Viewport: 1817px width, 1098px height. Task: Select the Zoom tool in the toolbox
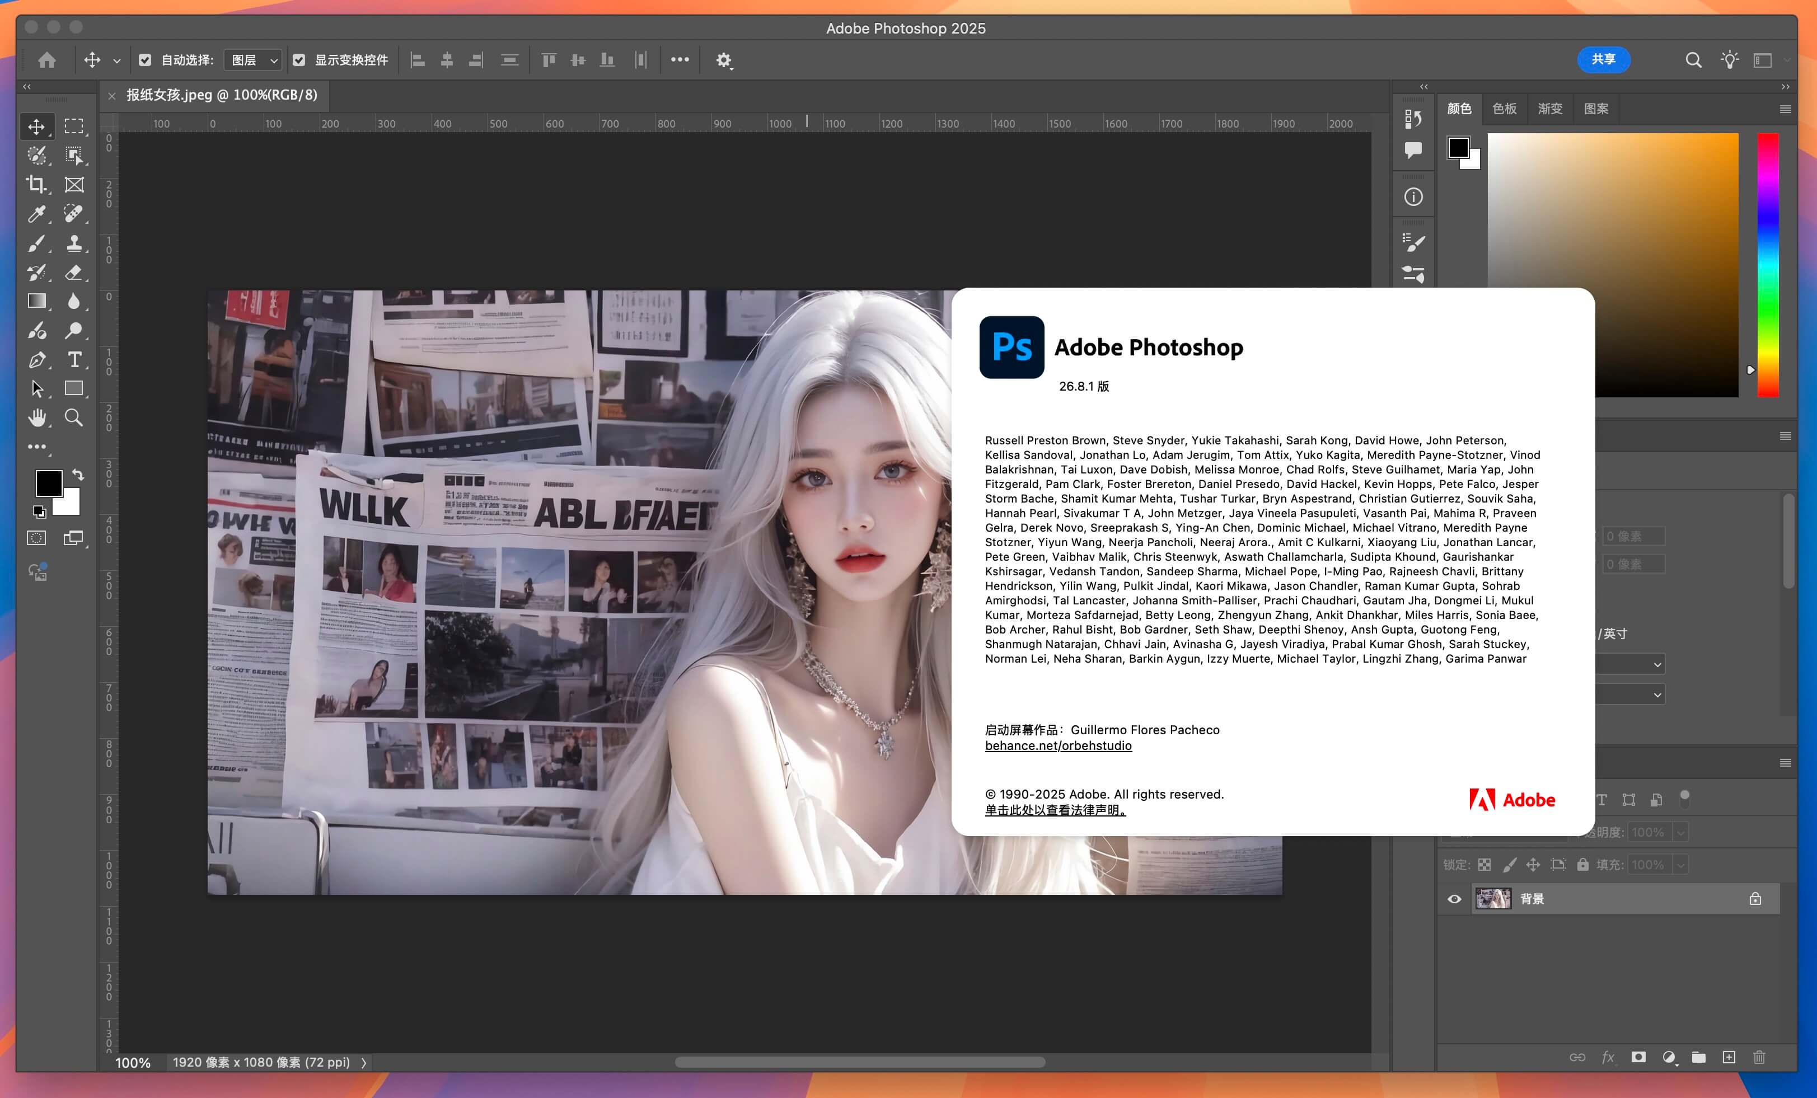click(74, 418)
